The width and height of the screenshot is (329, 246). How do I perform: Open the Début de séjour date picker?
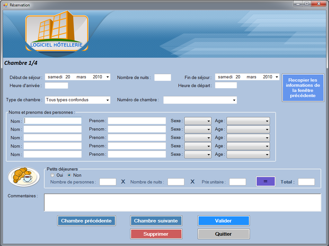coord(108,77)
